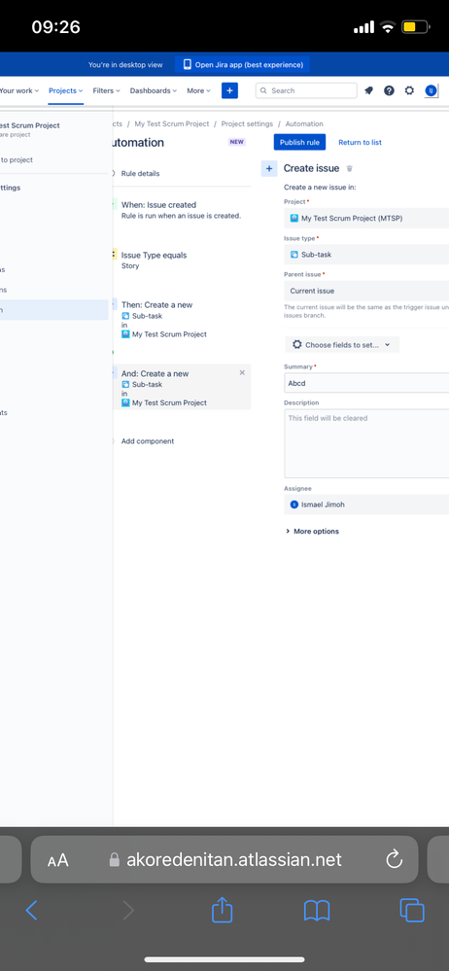449x971 pixels.
Task: Click the Summary field containing Abcd
Action: [x=366, y=383]
